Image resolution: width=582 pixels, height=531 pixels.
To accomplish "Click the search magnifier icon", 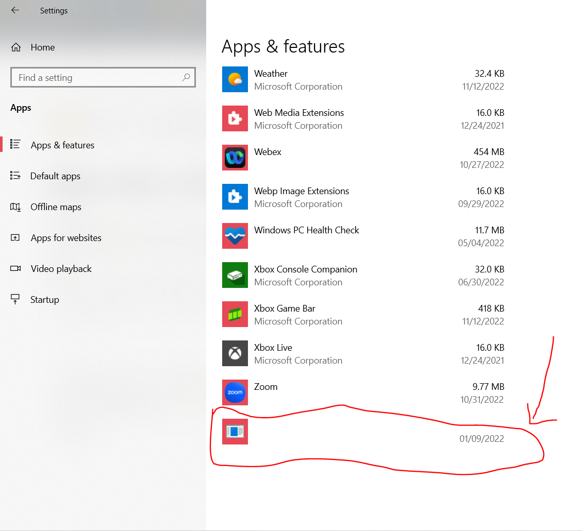I will click(186, 77).
